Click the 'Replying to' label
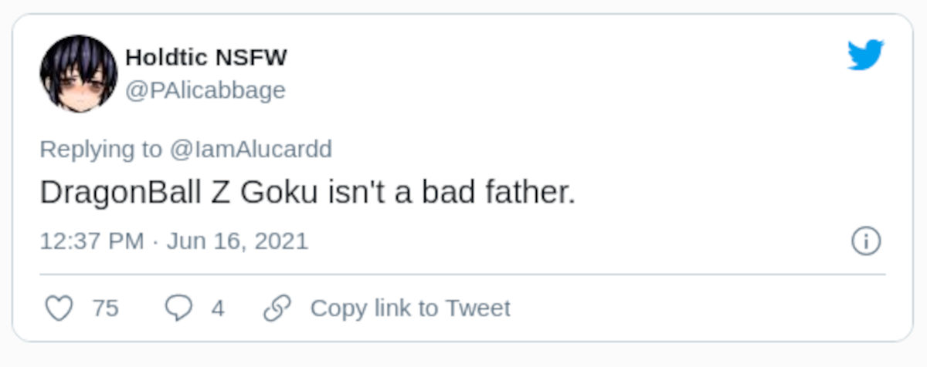This screenshot has width=927, height=367. click(101, 149)
